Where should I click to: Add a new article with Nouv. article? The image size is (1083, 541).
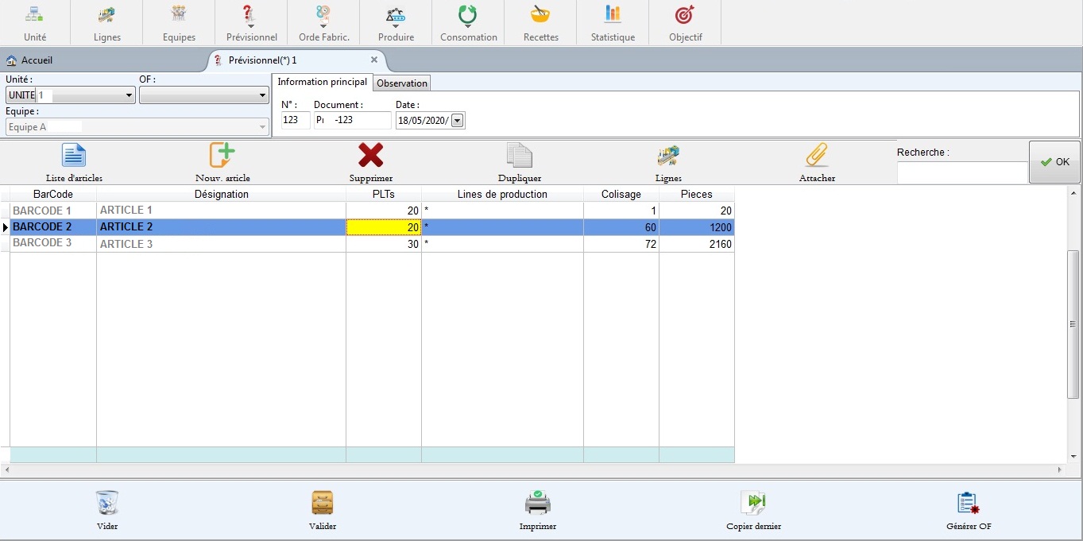[222, 156]
